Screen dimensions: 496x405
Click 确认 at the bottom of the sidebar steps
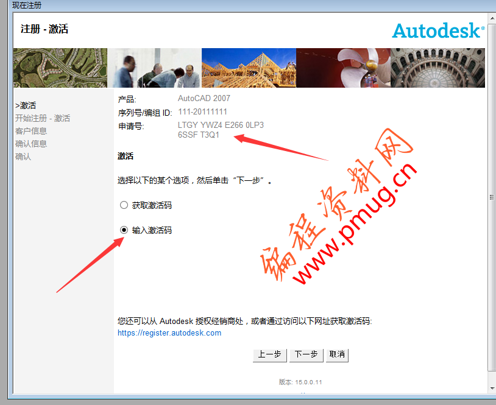(23, 157)
